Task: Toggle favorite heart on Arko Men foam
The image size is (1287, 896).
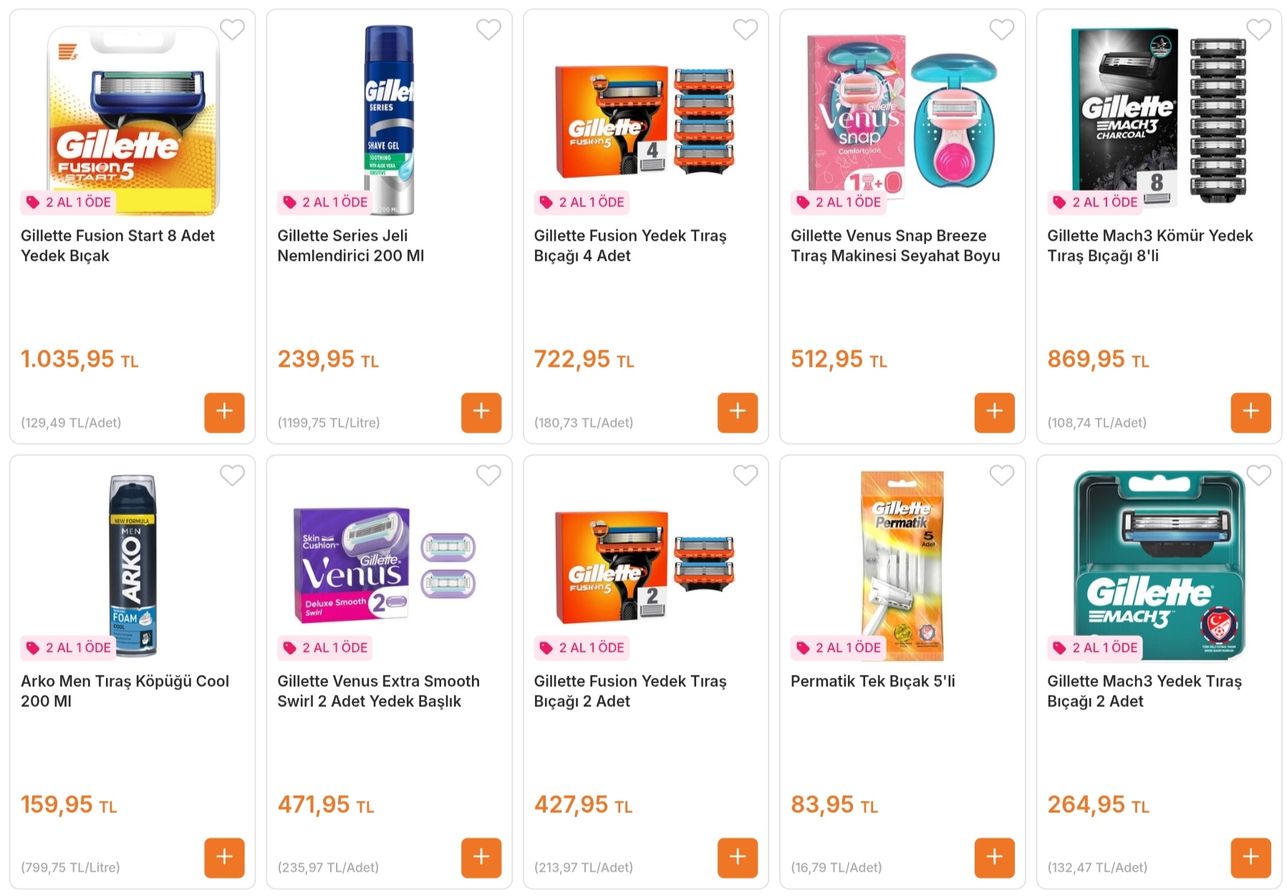Action: [232, 476]
